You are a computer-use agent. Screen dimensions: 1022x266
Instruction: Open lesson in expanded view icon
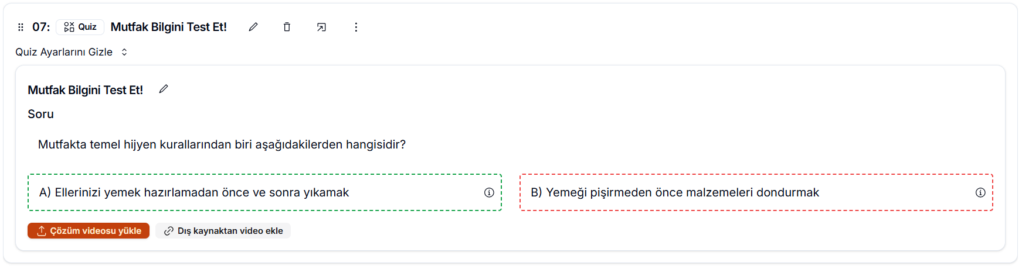(x=321, y=27)
